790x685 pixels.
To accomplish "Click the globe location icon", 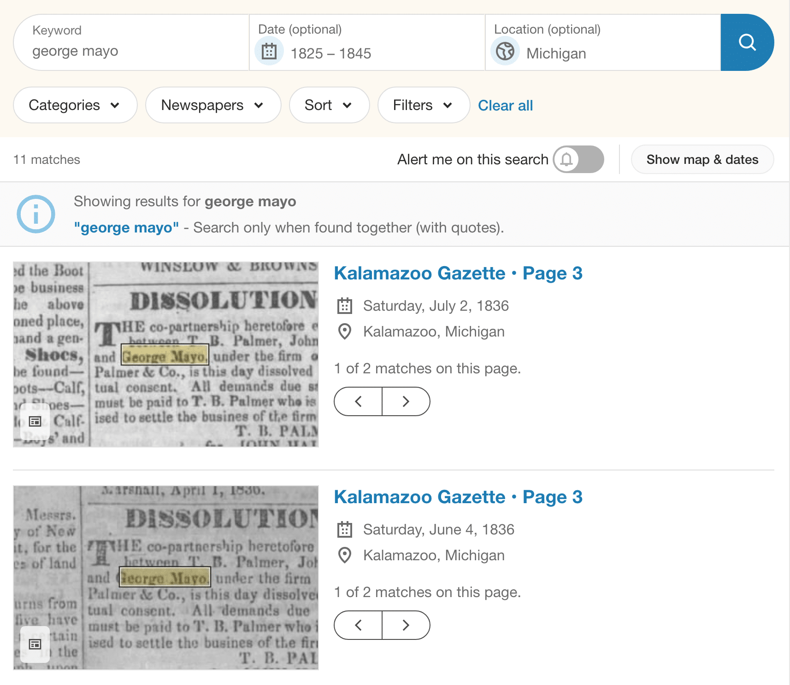I will click(505, 51).
